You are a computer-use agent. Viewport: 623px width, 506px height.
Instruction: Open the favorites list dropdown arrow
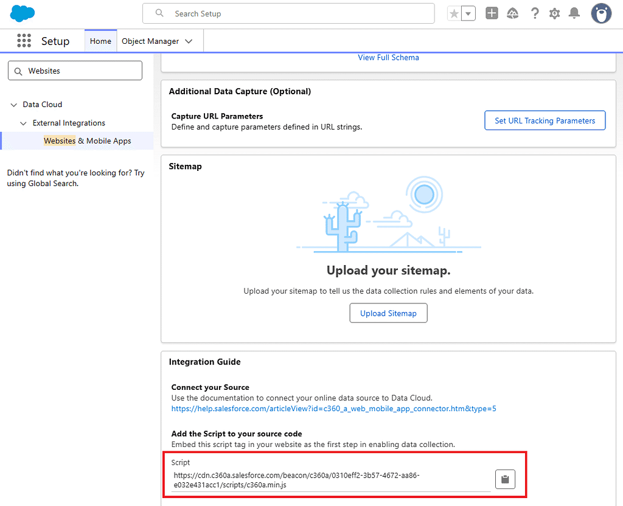click(468, 14)
